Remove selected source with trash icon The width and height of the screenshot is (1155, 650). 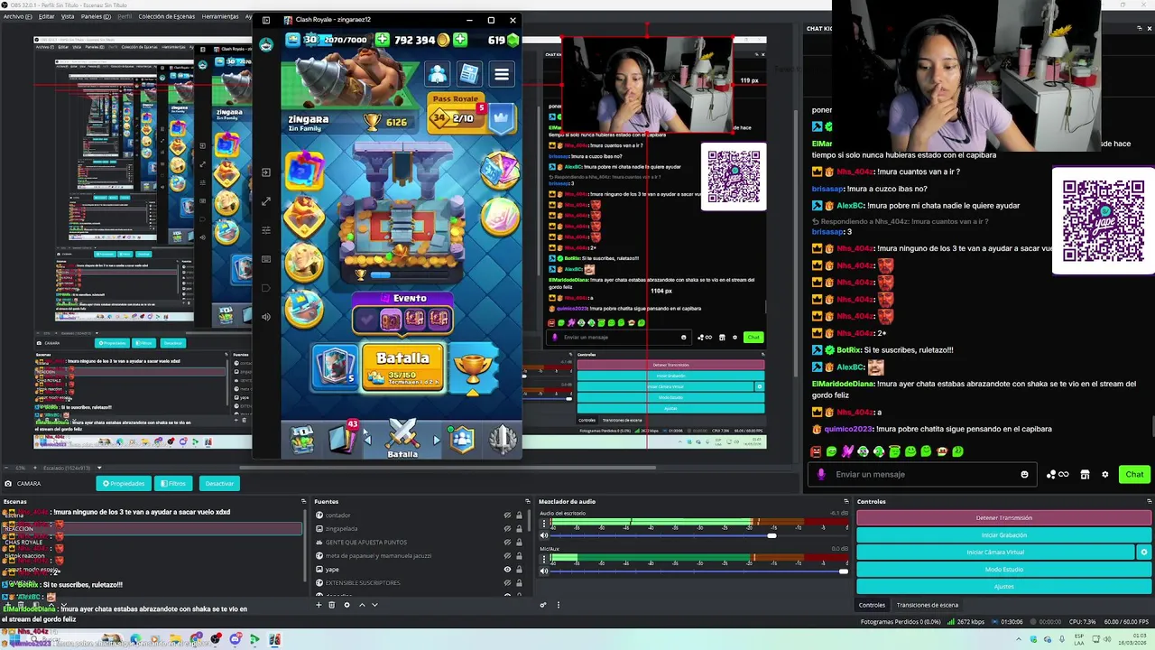click(x=331, y=605)
